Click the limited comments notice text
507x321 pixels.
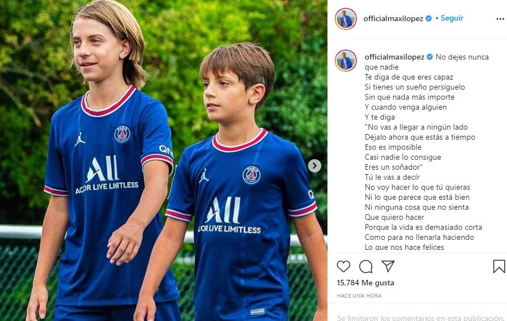click(x=420, y=318)
